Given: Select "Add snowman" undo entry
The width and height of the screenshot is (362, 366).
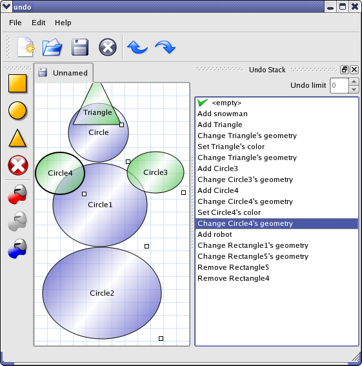Looking at the screenshot, I should [277, 114].
